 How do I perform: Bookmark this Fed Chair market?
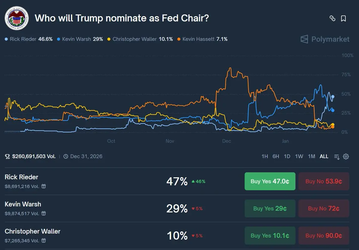pyautogui.click(x=343, y=19)
